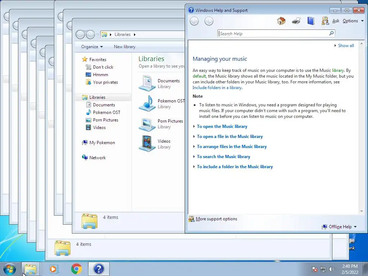Click the Help forward arrow
The image size is (368, 276).
[x=209, y=21]
